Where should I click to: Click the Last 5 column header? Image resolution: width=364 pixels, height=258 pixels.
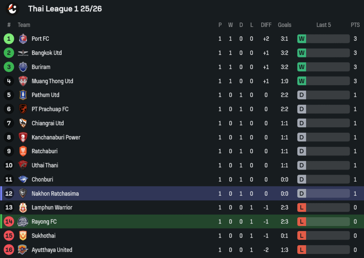324,25
